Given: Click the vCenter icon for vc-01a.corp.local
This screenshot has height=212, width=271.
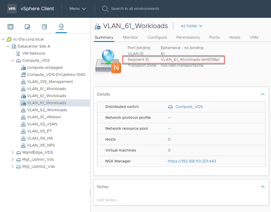Looking at the screenshot, I should point(9,39).
